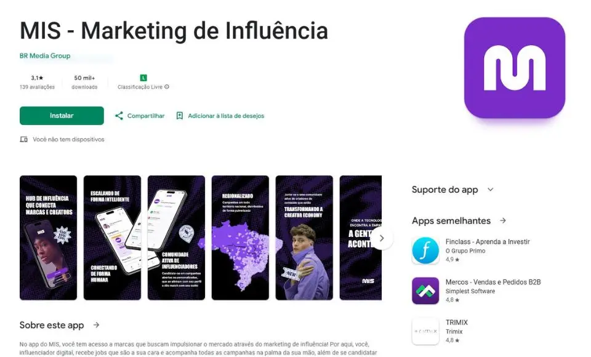Viewport: 591px width, 357px height.
Task: Open the BR Media Group developer link
Action: click(45, 56)
